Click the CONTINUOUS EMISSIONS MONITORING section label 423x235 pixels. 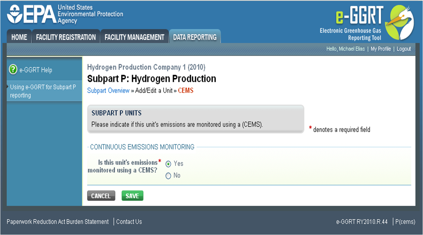pyautogui.click(x=142, y=147)
